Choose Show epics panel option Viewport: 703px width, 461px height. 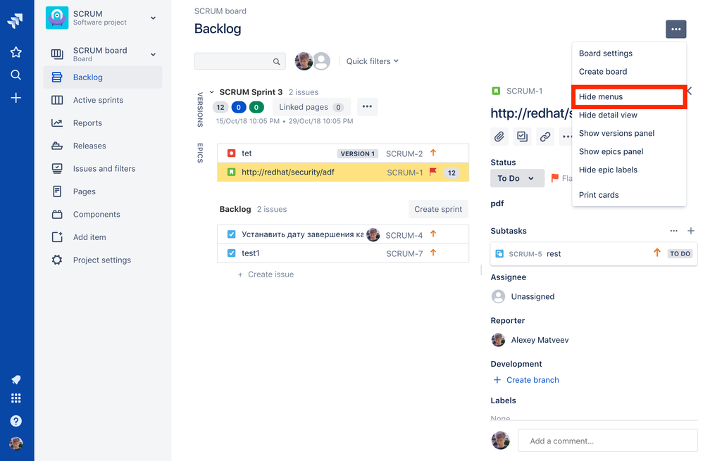click(629, 152)
